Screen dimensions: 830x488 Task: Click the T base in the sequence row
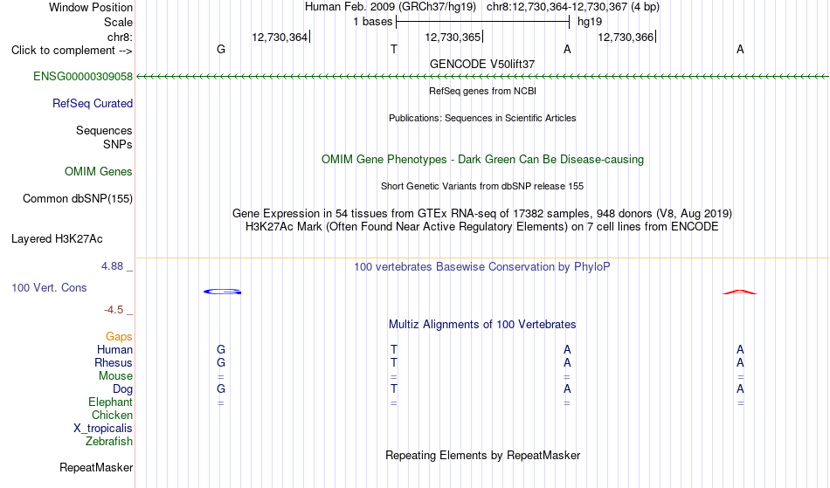pos(394,49)
